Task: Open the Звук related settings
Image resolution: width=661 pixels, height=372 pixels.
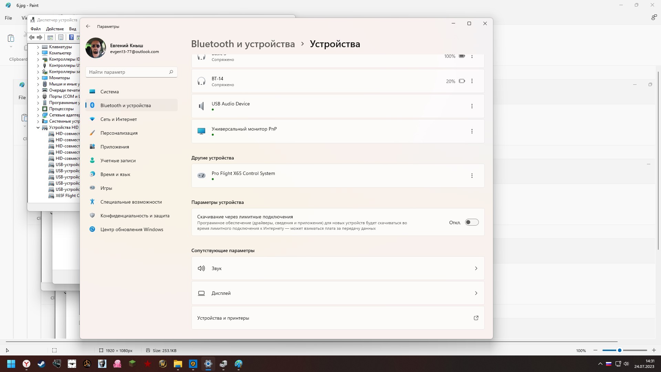Action: pyautogui.click(x=337, y=268)
